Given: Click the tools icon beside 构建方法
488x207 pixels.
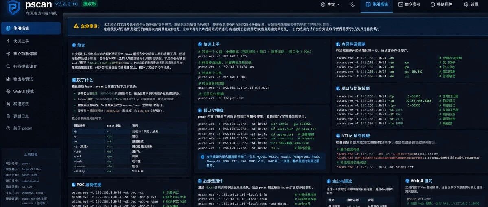Looking at the screenshot, I should [8, 104].
